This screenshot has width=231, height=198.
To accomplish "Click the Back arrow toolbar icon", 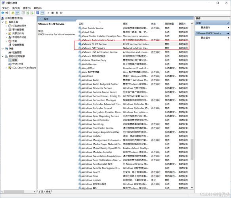I will [x=3, y=13].
